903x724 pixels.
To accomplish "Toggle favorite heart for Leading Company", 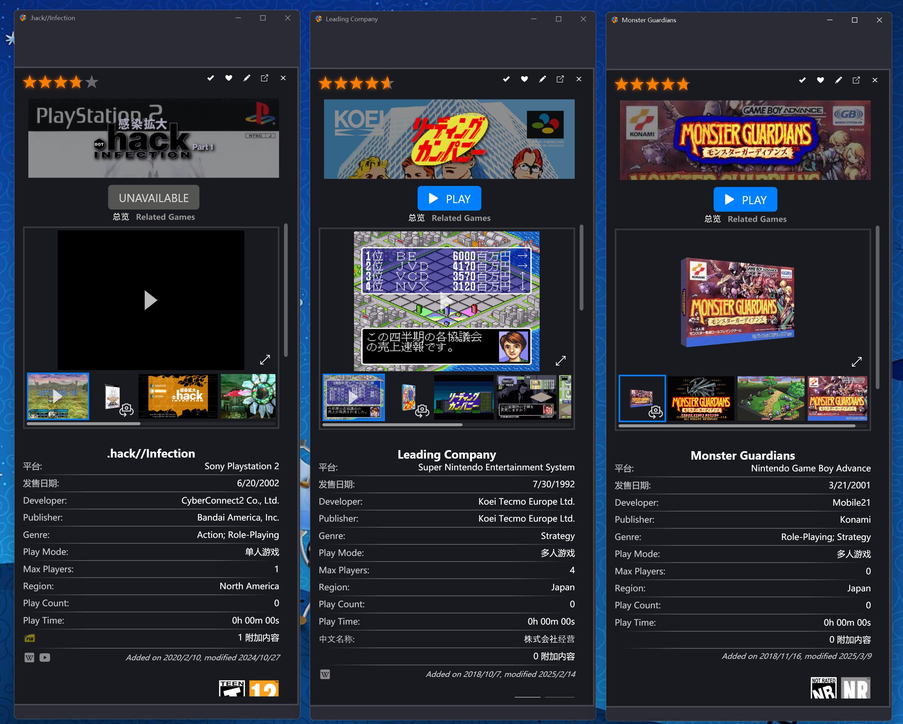I will (x=524, y=79).
